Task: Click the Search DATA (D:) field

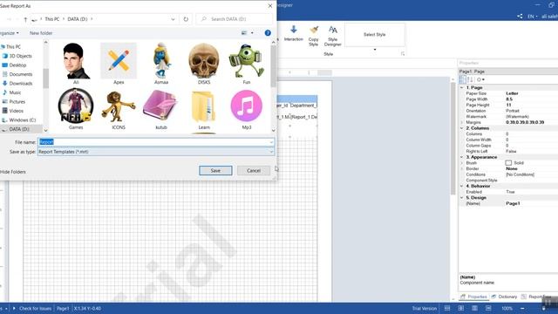Action: [235, 19]
